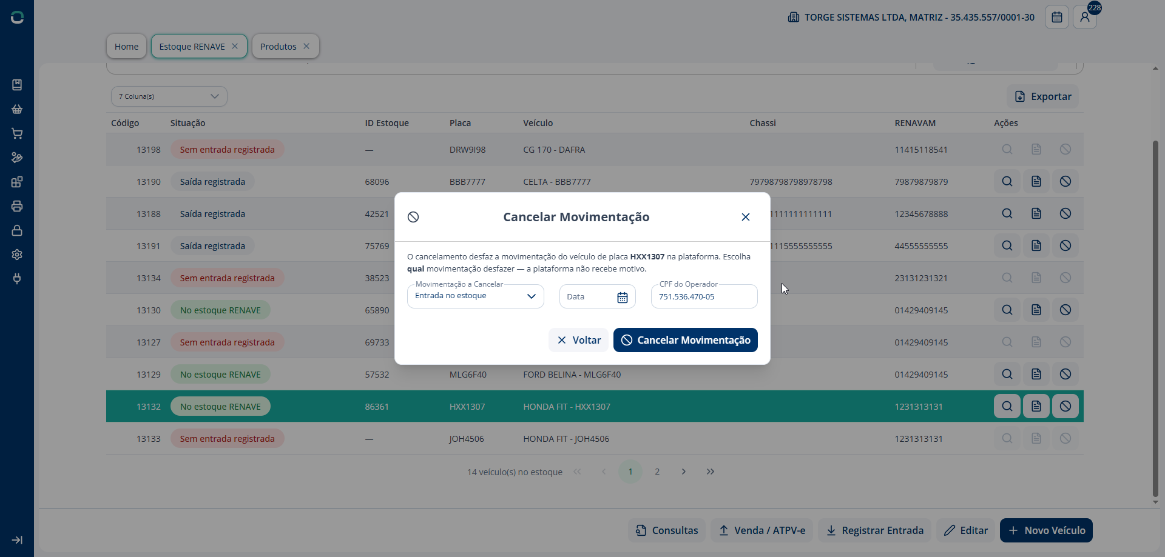Screen dimensions: 1165x557
Task: Click the cancel icon in the FORD BELINA row
Action: 1065,374
